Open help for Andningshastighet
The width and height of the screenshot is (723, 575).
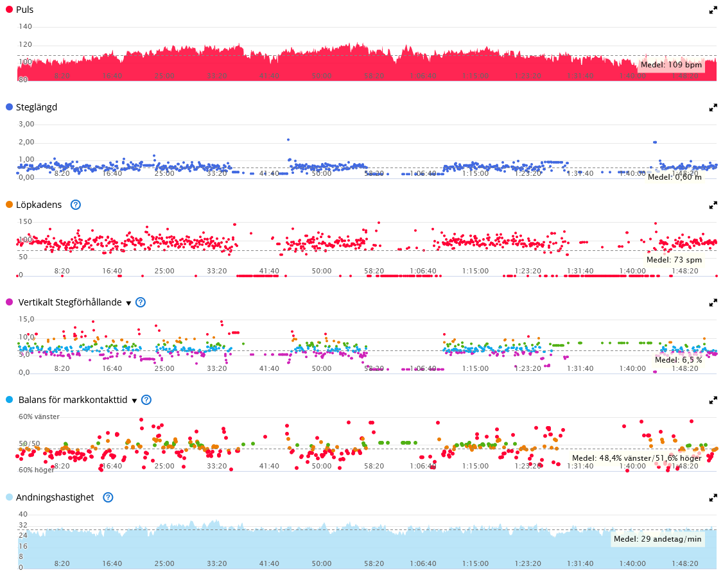(x=108, y=497)
